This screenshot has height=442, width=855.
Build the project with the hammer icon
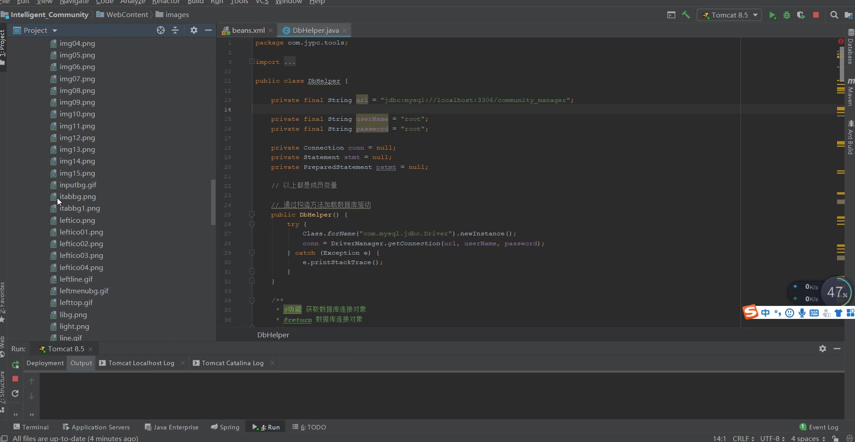click(x=686, y=15)
